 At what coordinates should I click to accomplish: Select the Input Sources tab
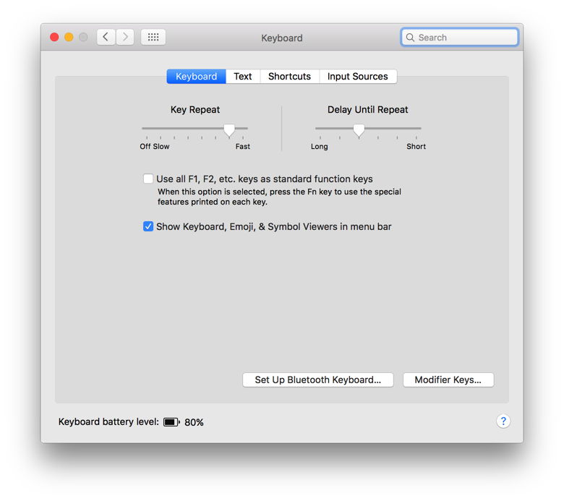pyautogui.click(x=357, y=77)
